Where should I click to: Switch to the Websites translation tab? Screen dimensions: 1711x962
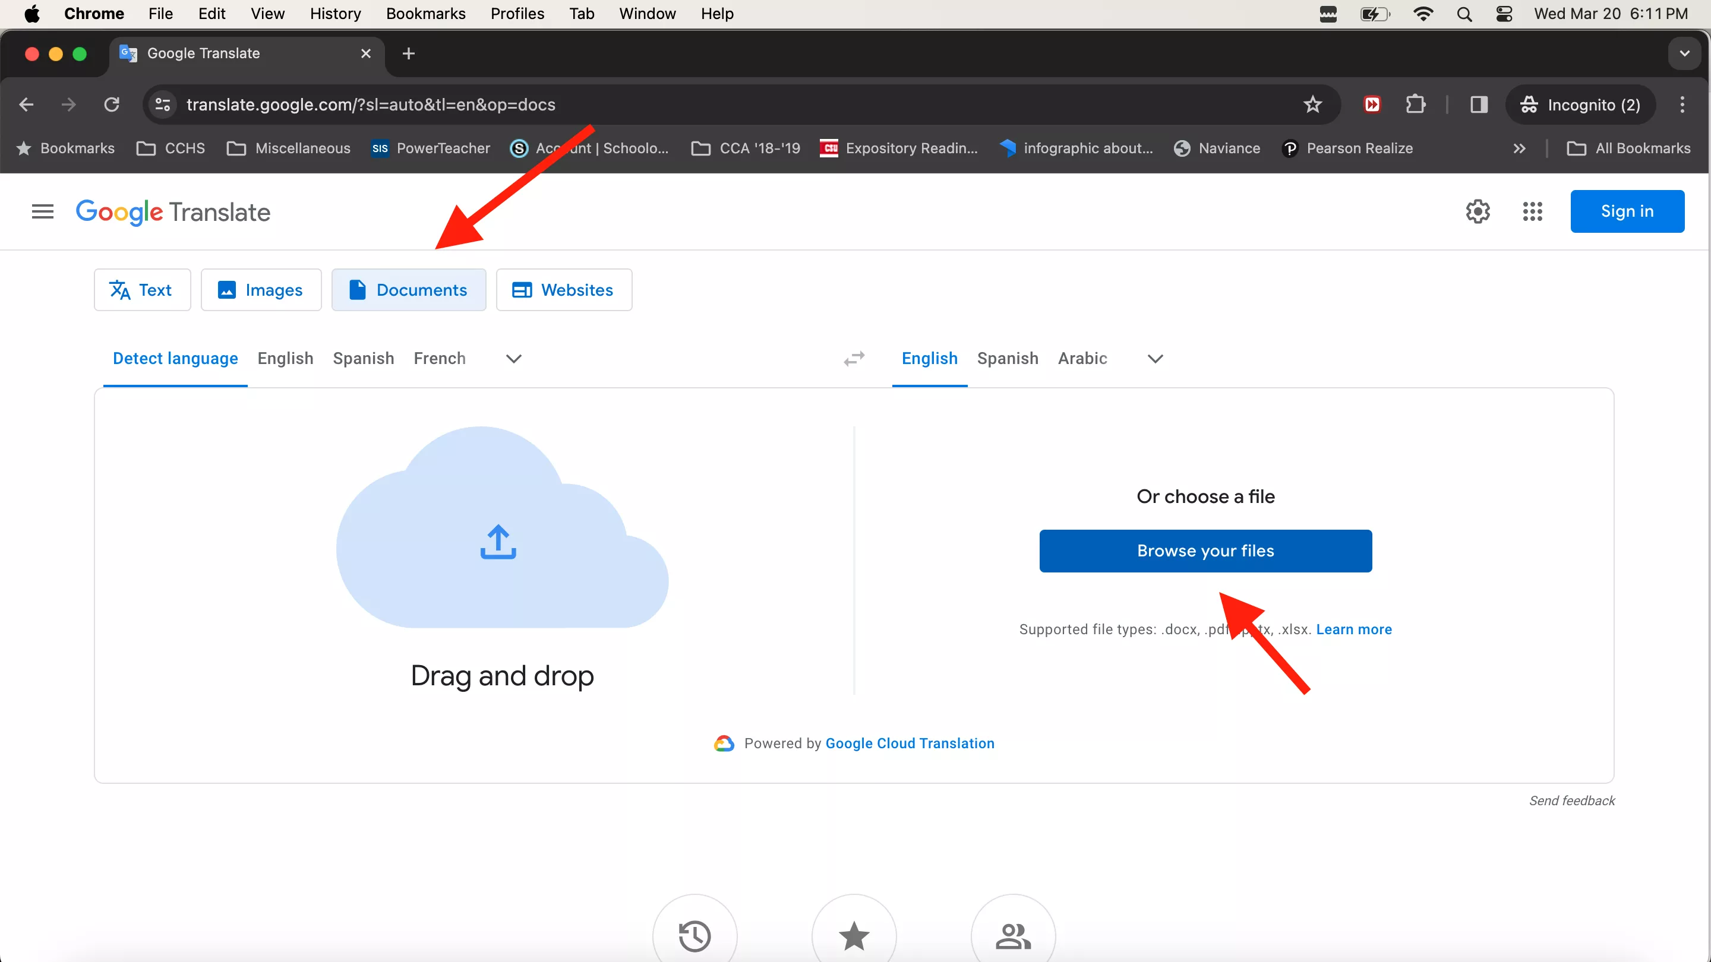click(563, 289)
